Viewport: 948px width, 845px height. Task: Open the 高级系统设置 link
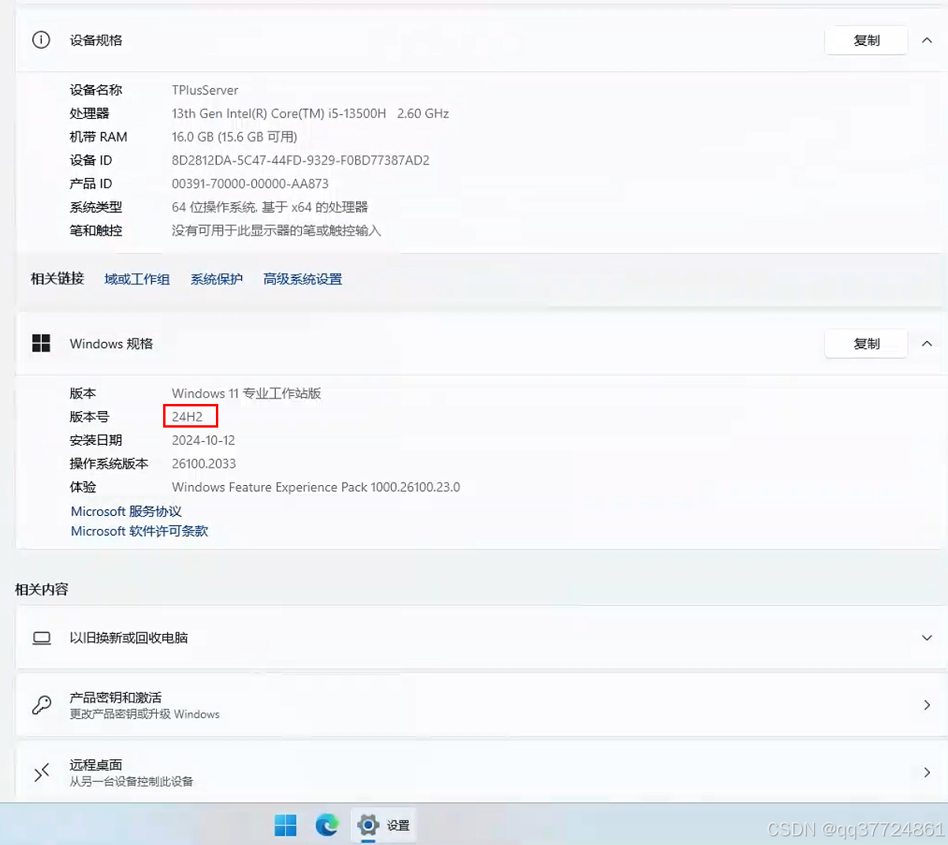303,279
